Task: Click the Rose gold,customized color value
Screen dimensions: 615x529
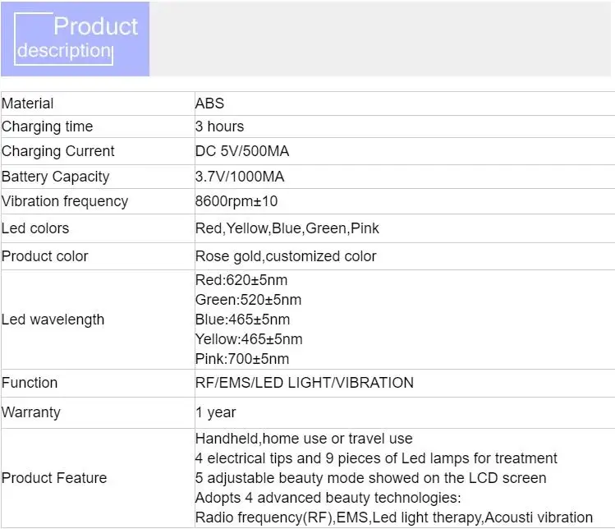Action: coord(286,256)
